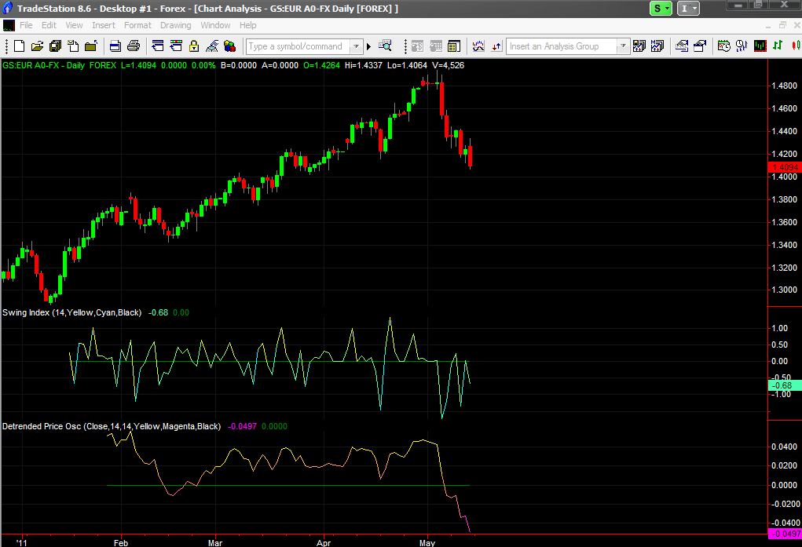Click the red-and-blue arrows toggle icon

click(496, 46)
